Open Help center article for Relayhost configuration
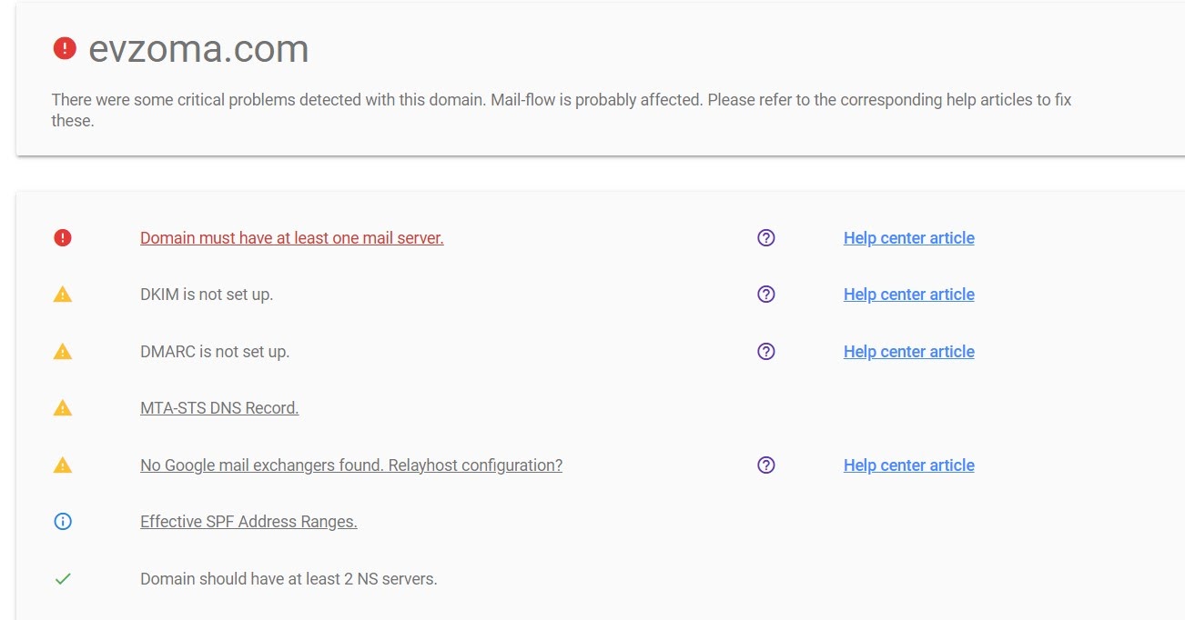Image resolution: width=1185 pixels, height=620 pixels. click(x=908, y=465)
